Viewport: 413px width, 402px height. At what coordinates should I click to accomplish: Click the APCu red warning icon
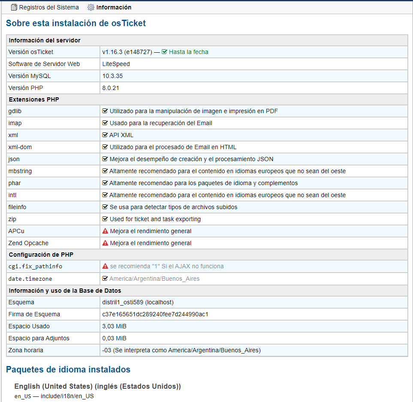[x=105, y=231]
